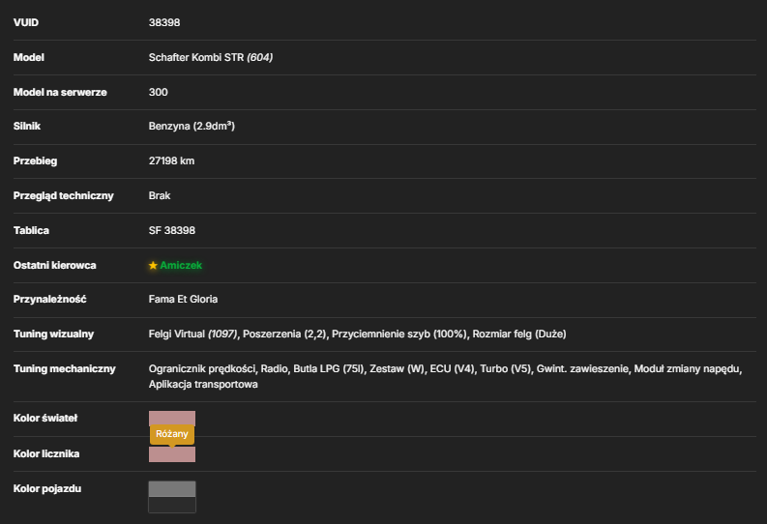Click the Silnik row label

pos(27,126)
